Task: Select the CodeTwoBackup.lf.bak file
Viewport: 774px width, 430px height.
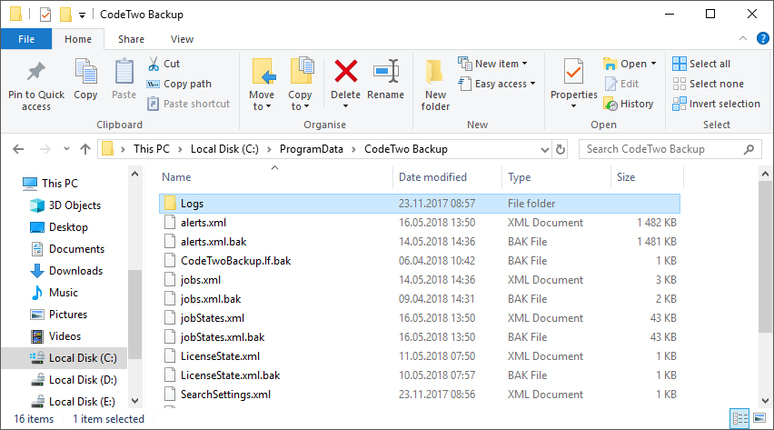Action: coord(420,261)
